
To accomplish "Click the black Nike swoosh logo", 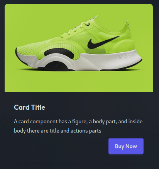I will tap(103, 41).
